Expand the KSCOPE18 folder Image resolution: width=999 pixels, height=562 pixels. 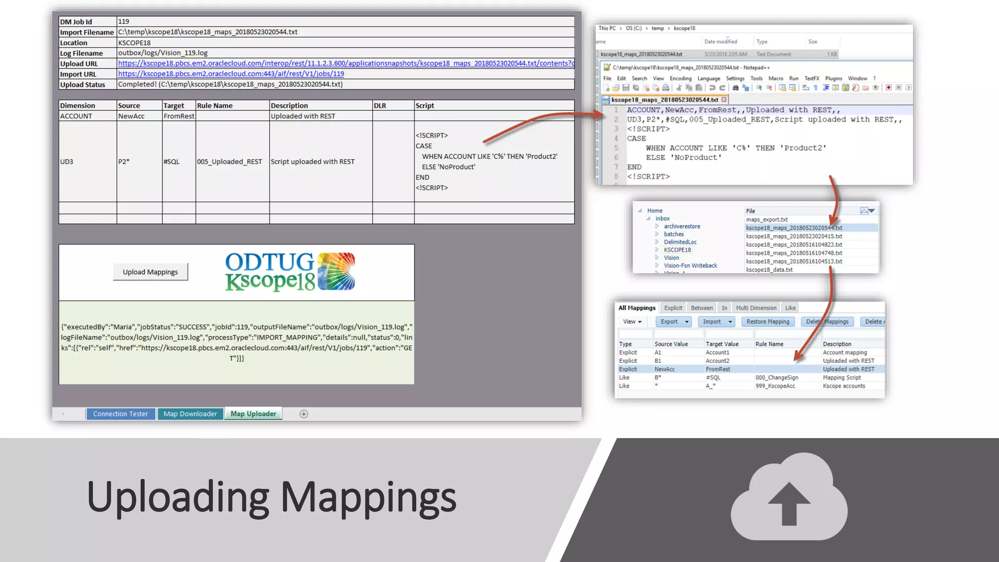pyautogui.click(x=657, y=250)
